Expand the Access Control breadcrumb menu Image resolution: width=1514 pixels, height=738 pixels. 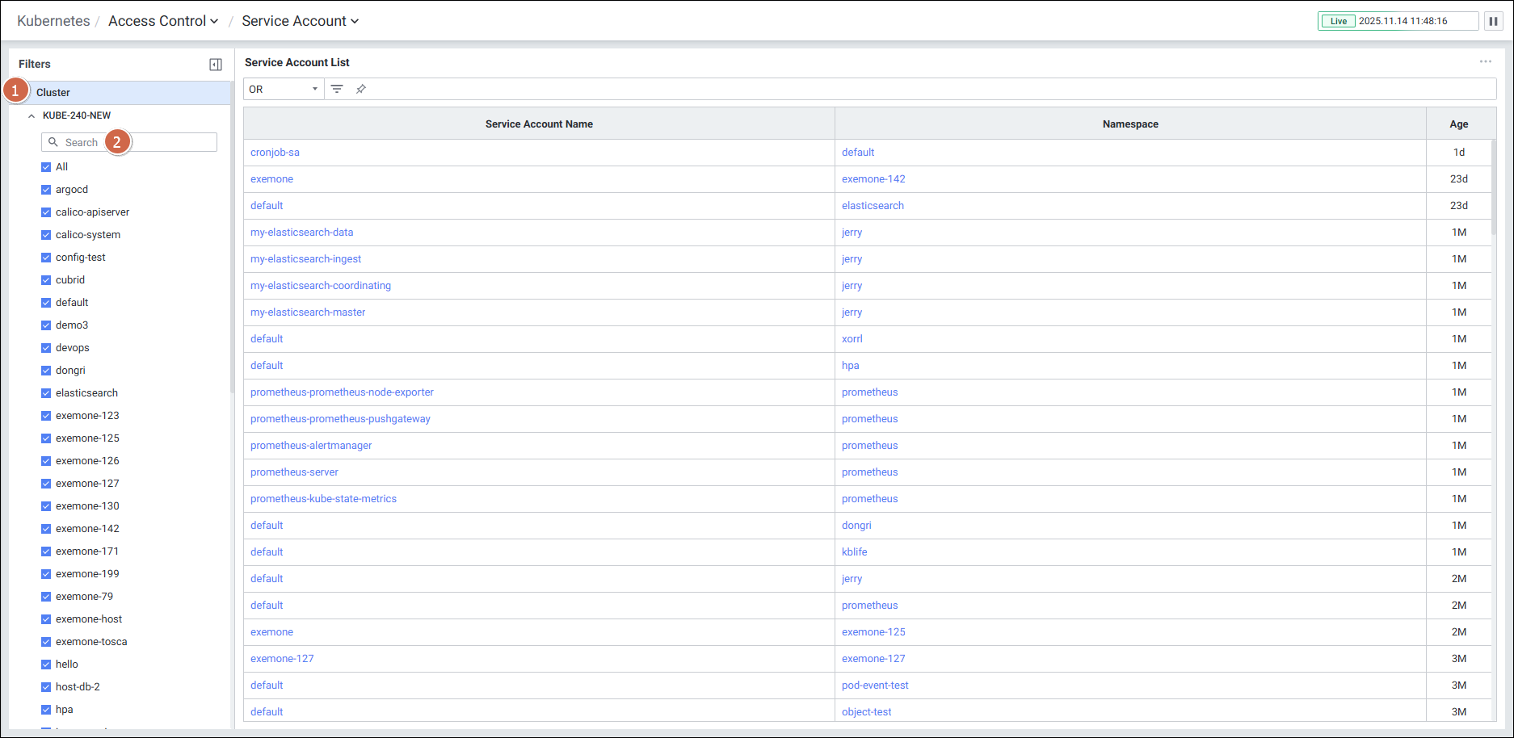[163, 21]
